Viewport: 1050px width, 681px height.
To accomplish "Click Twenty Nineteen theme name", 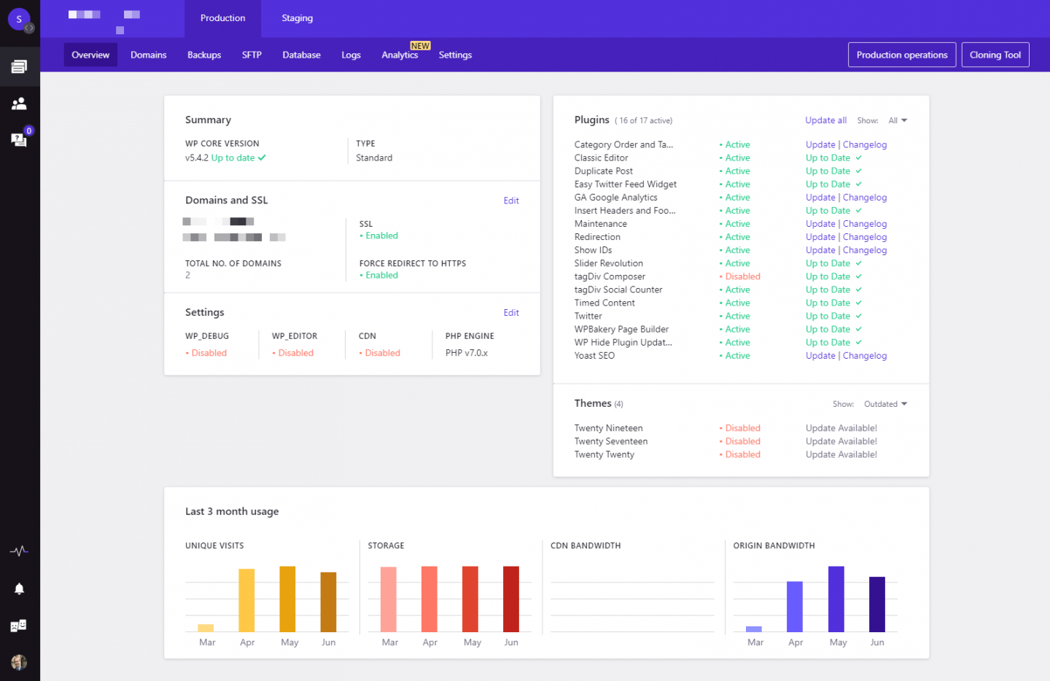I will click(x=608, y=428).
